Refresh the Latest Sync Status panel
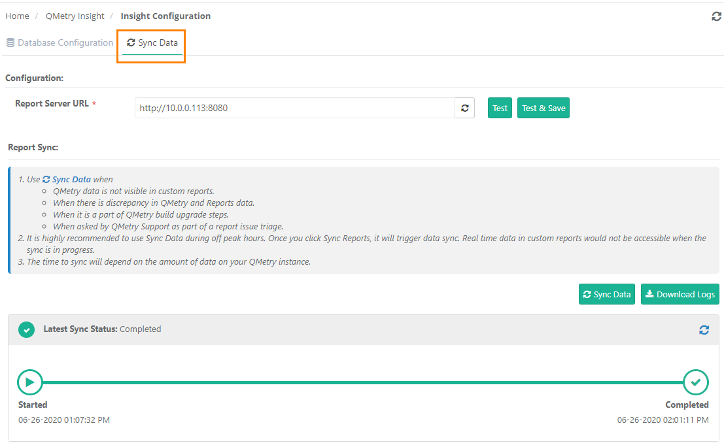The height and width of the screenshot is (447, 724). coord(704,330)
